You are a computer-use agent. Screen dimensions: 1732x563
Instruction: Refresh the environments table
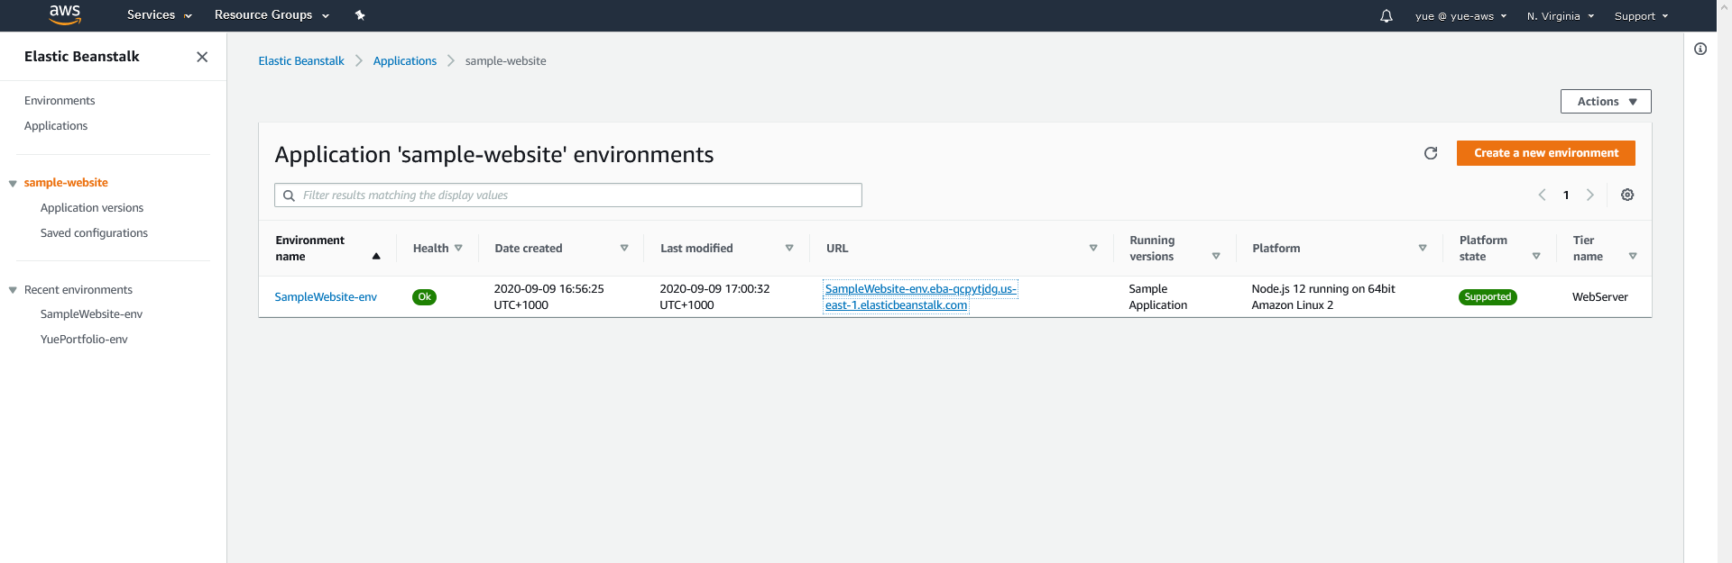[1431, 153]
